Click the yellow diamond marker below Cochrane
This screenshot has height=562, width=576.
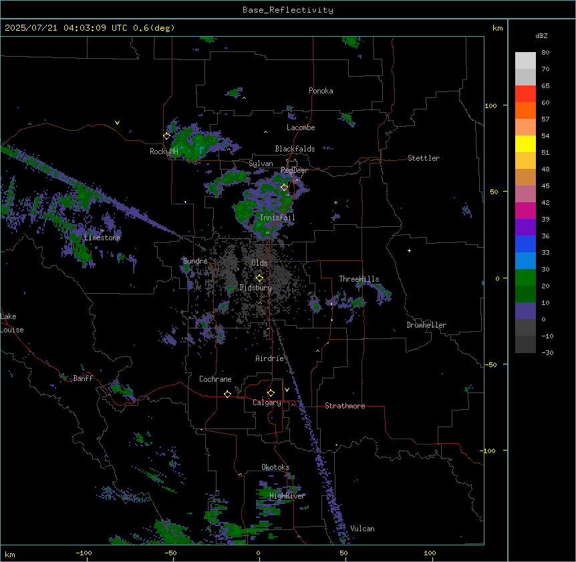[227, 394]
